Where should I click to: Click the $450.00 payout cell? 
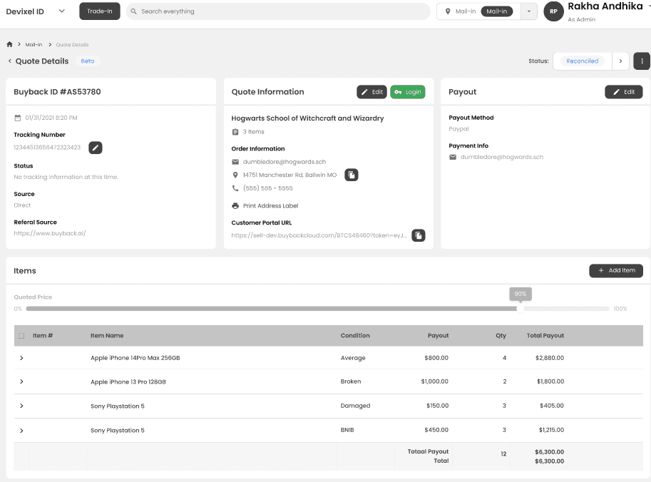tap(436, 430)
